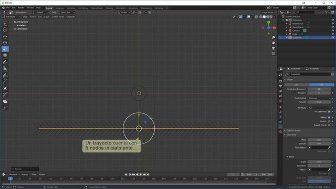Image resolution: width=336 pixels, height=189 pixels.
Task: Activate the Randomize tool
Action: (5, 108)
